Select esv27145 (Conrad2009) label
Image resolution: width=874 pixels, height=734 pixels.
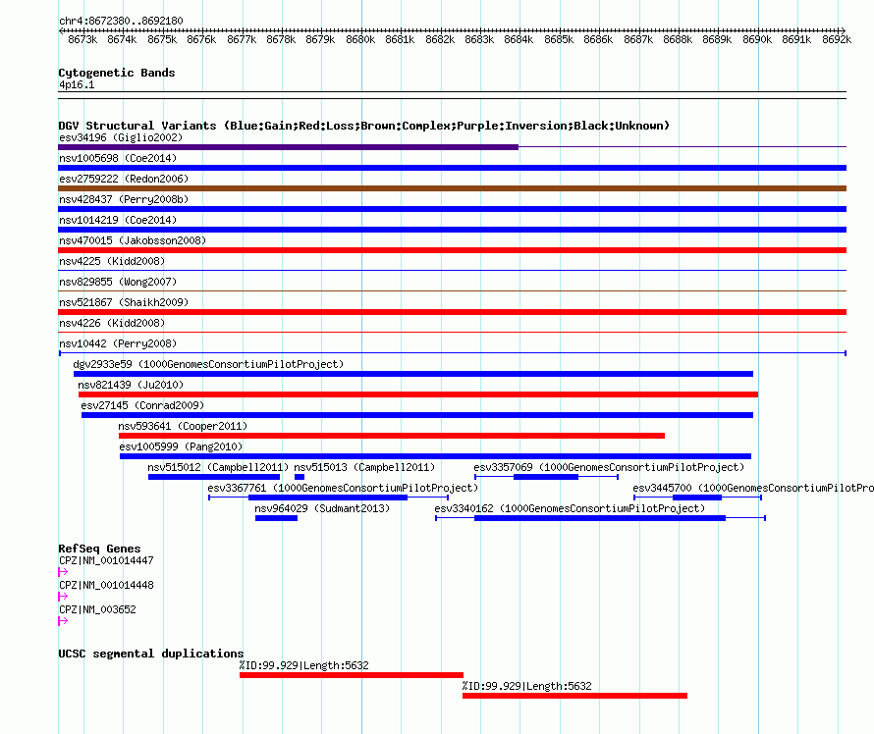click(x=142, y=405)
